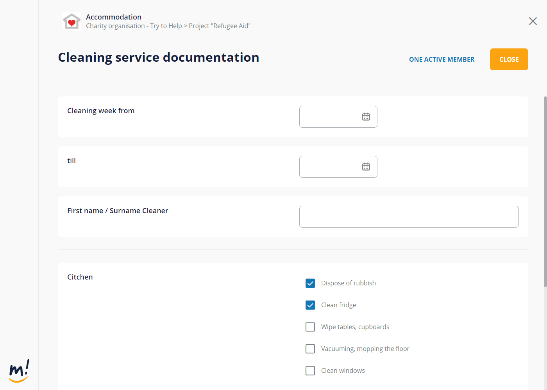This screenshot has width=547, height=390.
Task: Click Cleaning service documentation heading
Action: pos(159,57)
